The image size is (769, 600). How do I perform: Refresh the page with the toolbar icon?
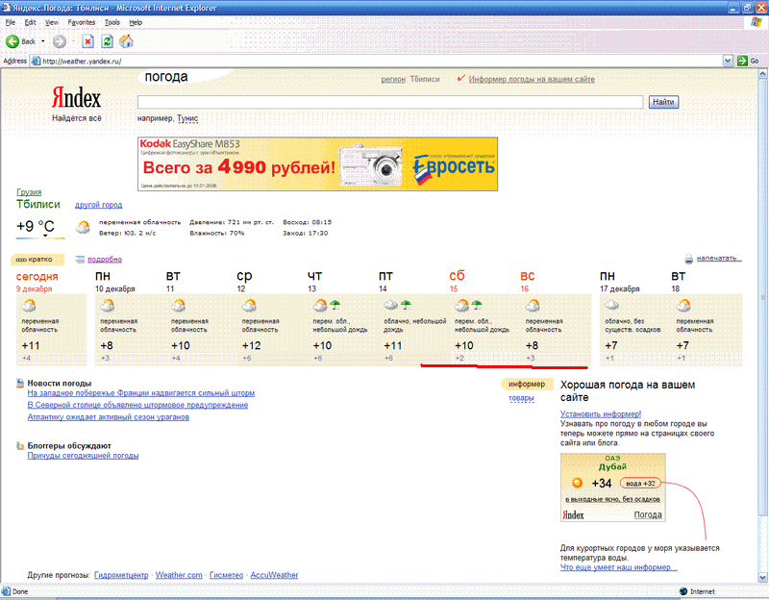(x=107, y=41)
